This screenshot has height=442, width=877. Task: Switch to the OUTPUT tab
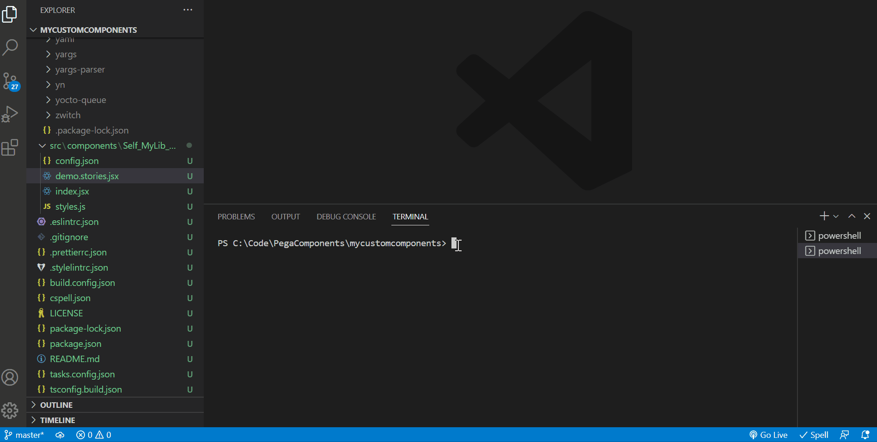(x=286, y=217)
